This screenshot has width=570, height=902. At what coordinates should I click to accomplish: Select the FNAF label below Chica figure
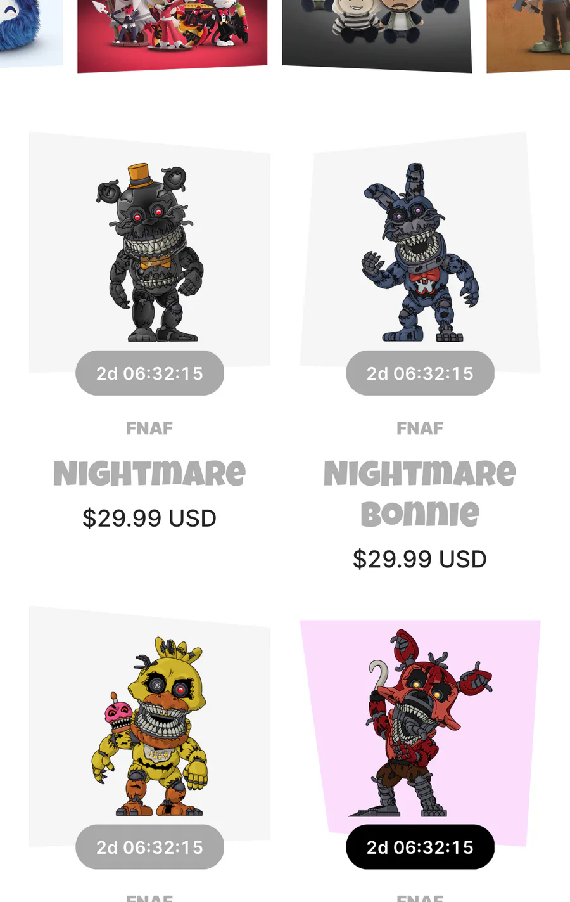[x=149, y=898]
